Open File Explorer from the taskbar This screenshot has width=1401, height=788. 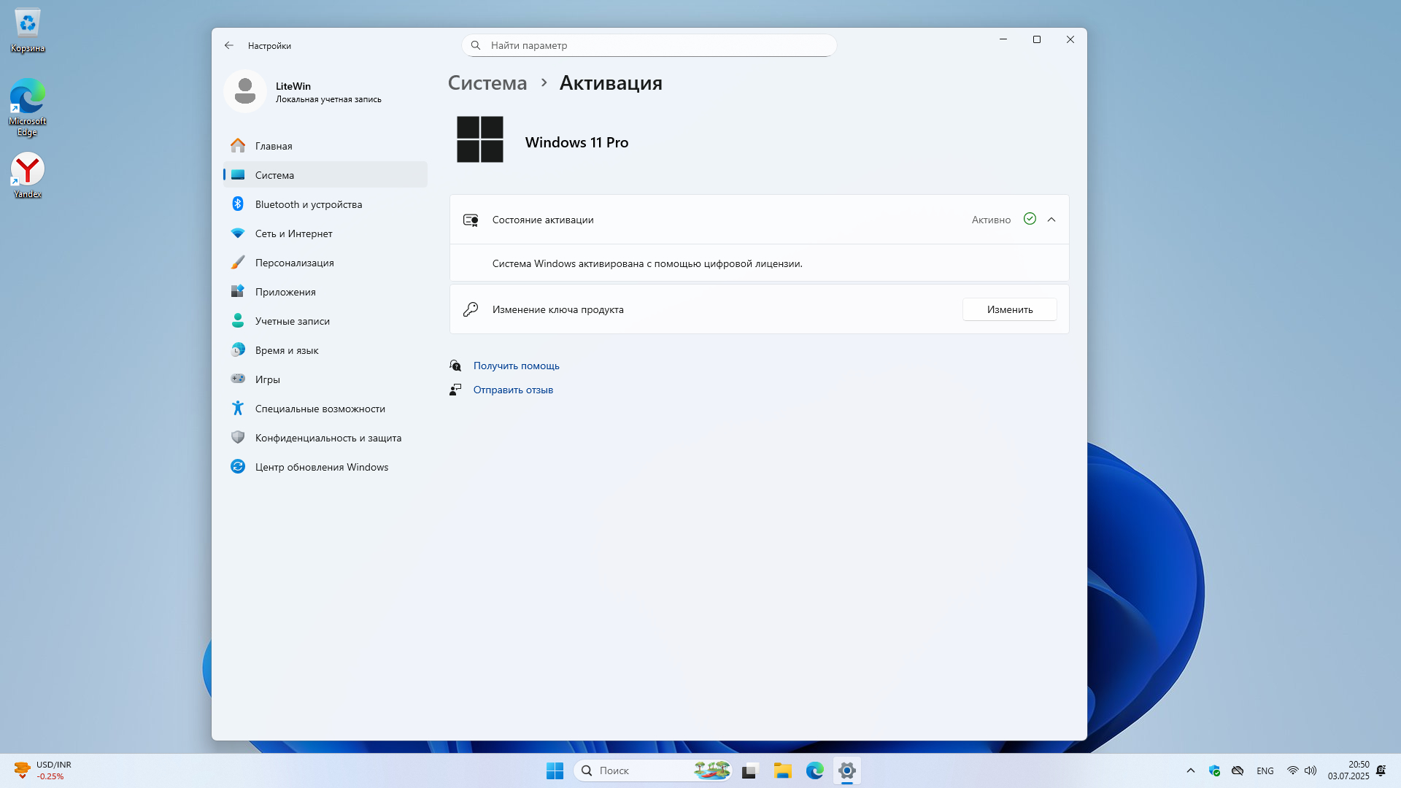782,770
